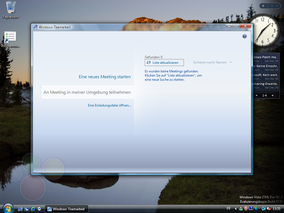Viewport: 284px width, 213px height.
Task: Open the Windows Start orb
Action: click(x=8, y=209)
